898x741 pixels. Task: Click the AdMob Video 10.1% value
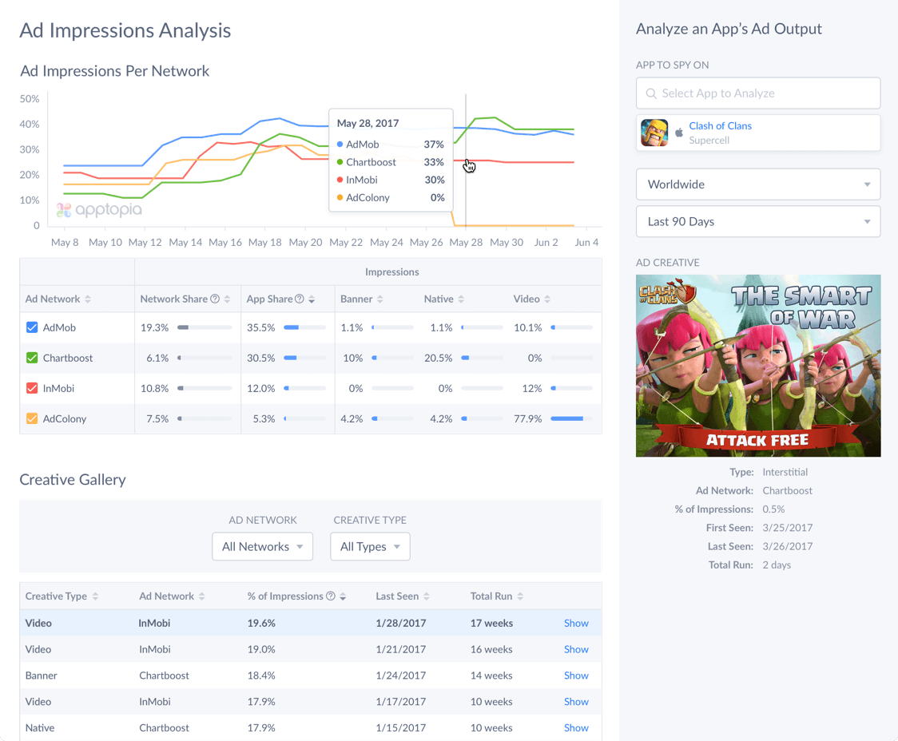[x=527, y=327]
